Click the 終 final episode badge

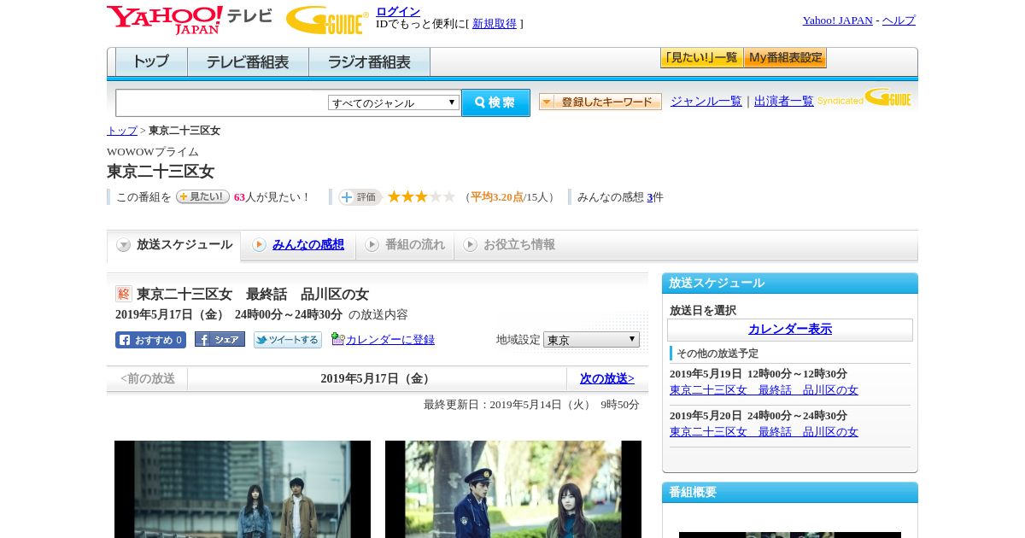point(124,294)
